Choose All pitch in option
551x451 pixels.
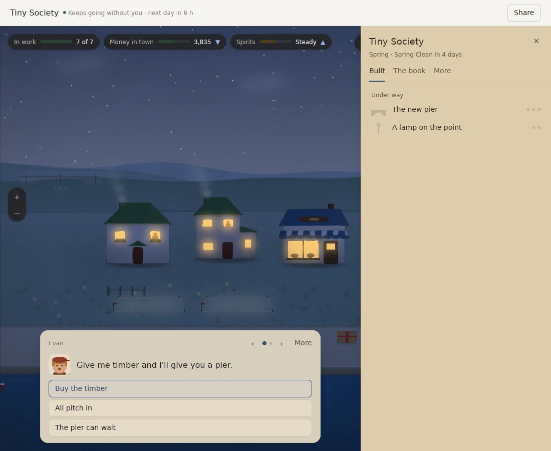point(180,408)
